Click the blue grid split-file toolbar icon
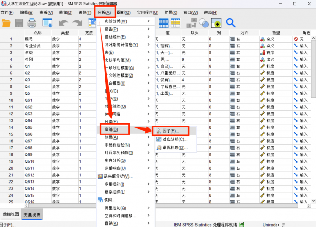 tap(164, 23)
